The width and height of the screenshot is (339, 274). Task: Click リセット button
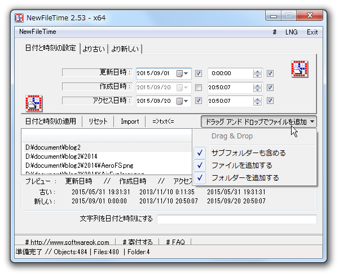pyautogui.click(x=98, y=121)
